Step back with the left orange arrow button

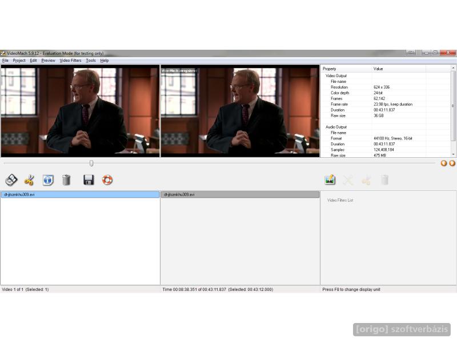[444, 163]
